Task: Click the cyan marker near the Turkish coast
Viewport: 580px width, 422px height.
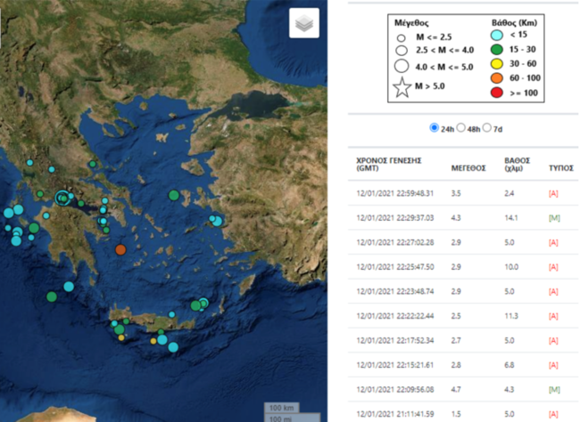Action: [215, 220]
